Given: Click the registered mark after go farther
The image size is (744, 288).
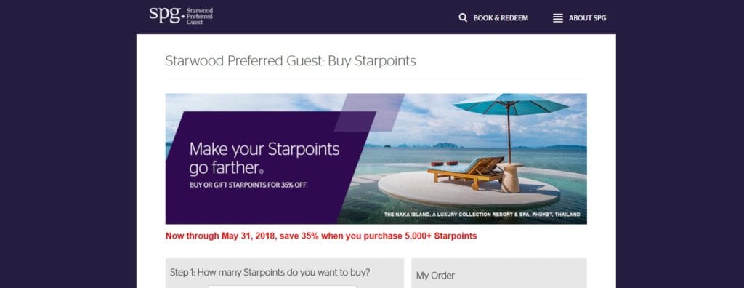Looking at the screenshot, I should pyautogui.click(x=262, y=172).
